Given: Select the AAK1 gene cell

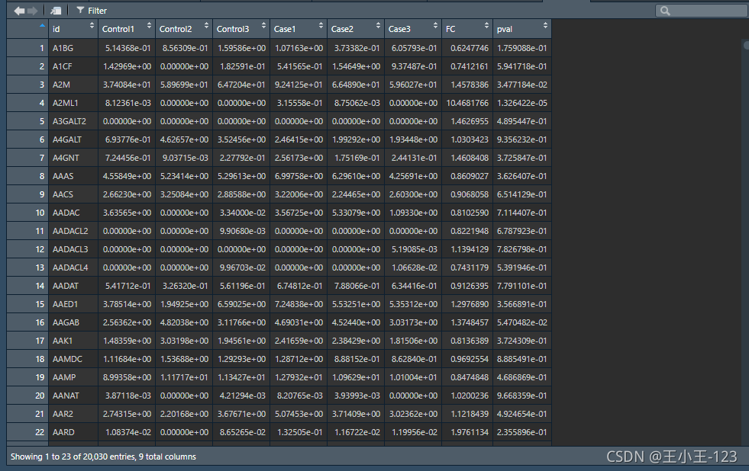Looking at the screenshot, I should [x=73, y=341].
